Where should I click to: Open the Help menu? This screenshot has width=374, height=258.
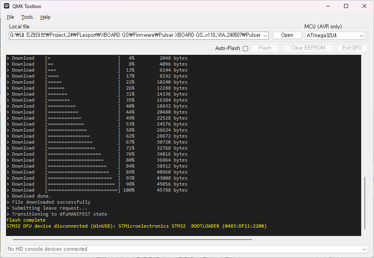(x=45, y=17)
